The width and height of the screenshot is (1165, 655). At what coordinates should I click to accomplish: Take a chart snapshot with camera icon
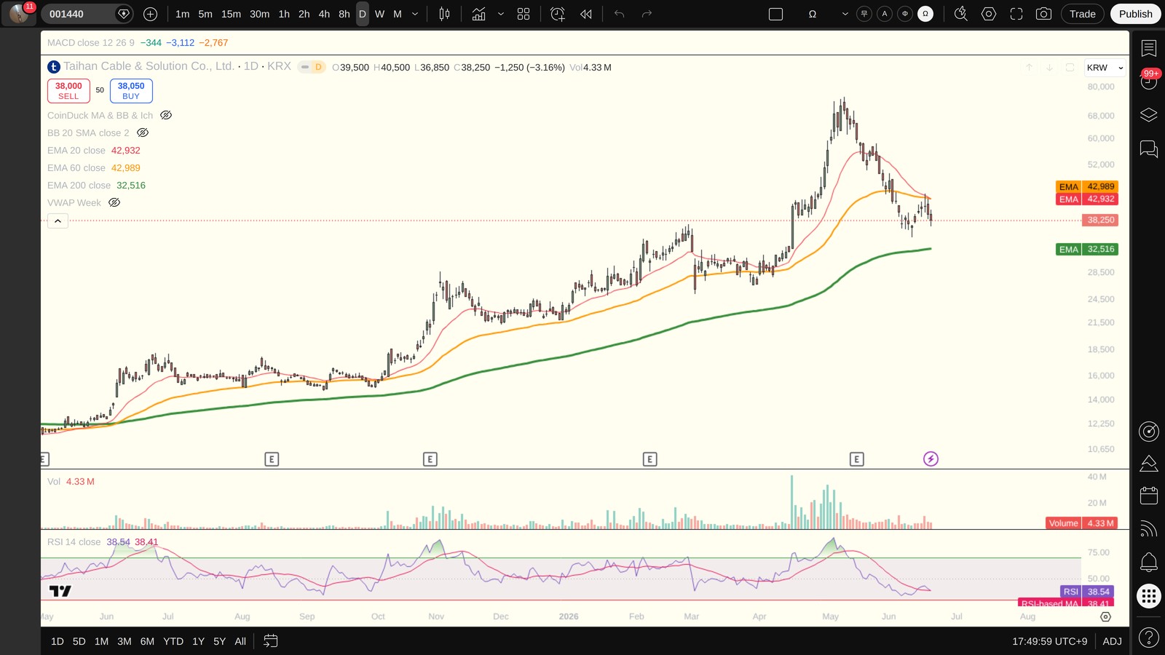coord(1043,14)
